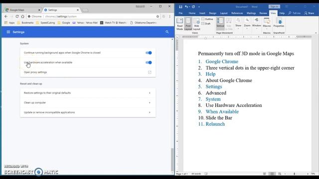The width and height of the screenshot is (319, 179).
Task: Open the Insert ribbon tab
Action: coord(202,13)
